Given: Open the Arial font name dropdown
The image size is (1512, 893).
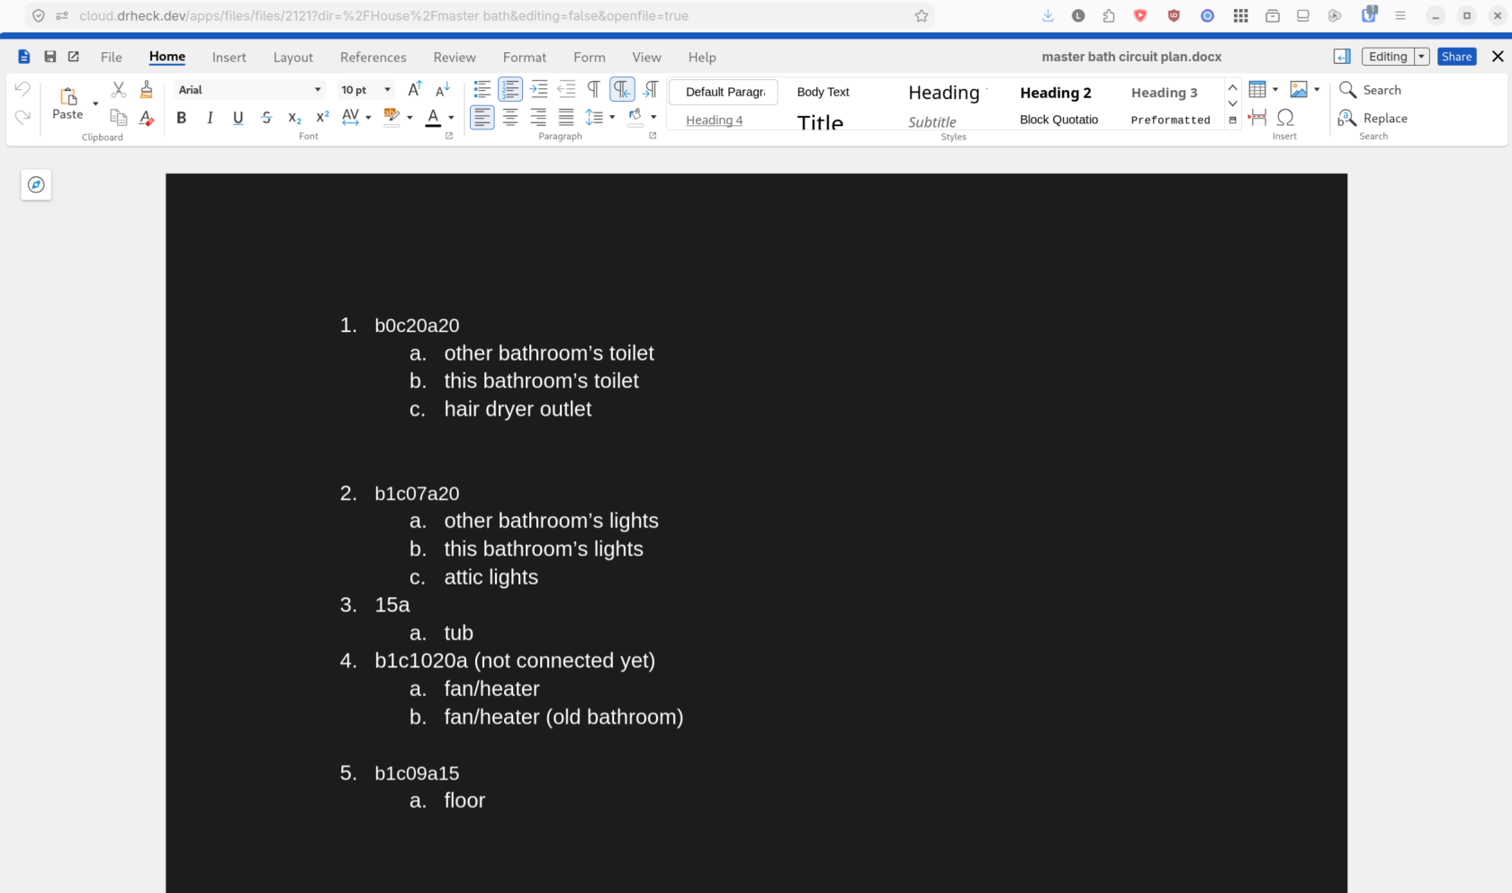Looking at the screenshot, I should 317,90.
